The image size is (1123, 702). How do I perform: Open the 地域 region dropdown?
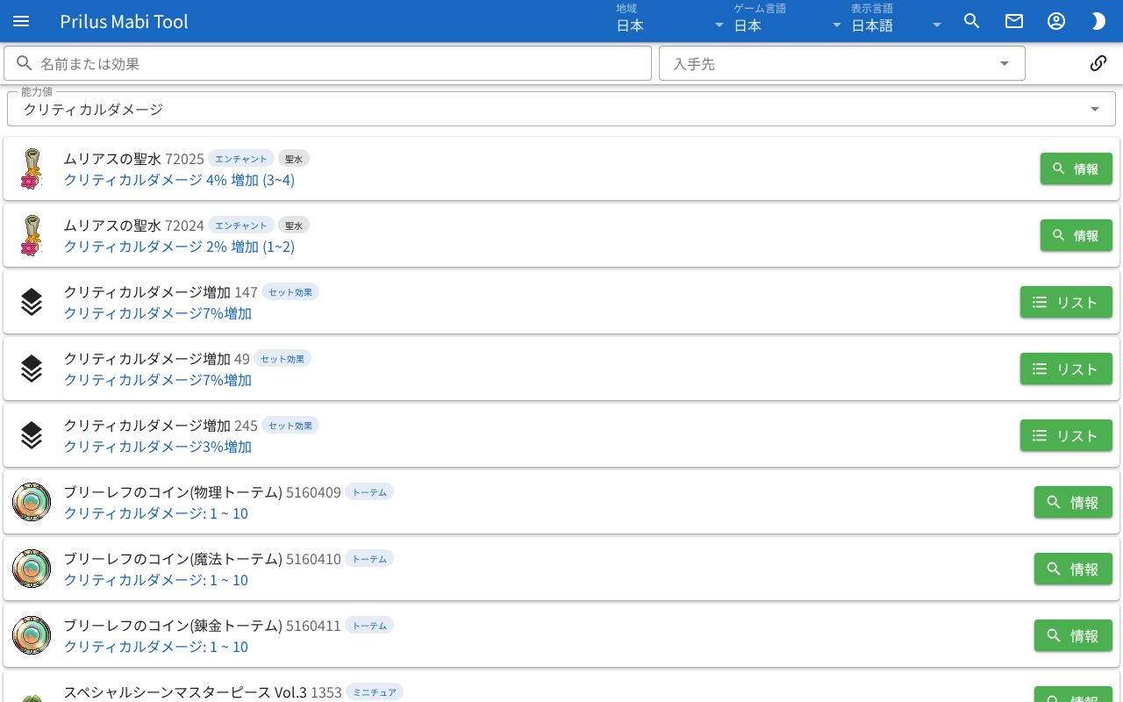coord(671,21)
